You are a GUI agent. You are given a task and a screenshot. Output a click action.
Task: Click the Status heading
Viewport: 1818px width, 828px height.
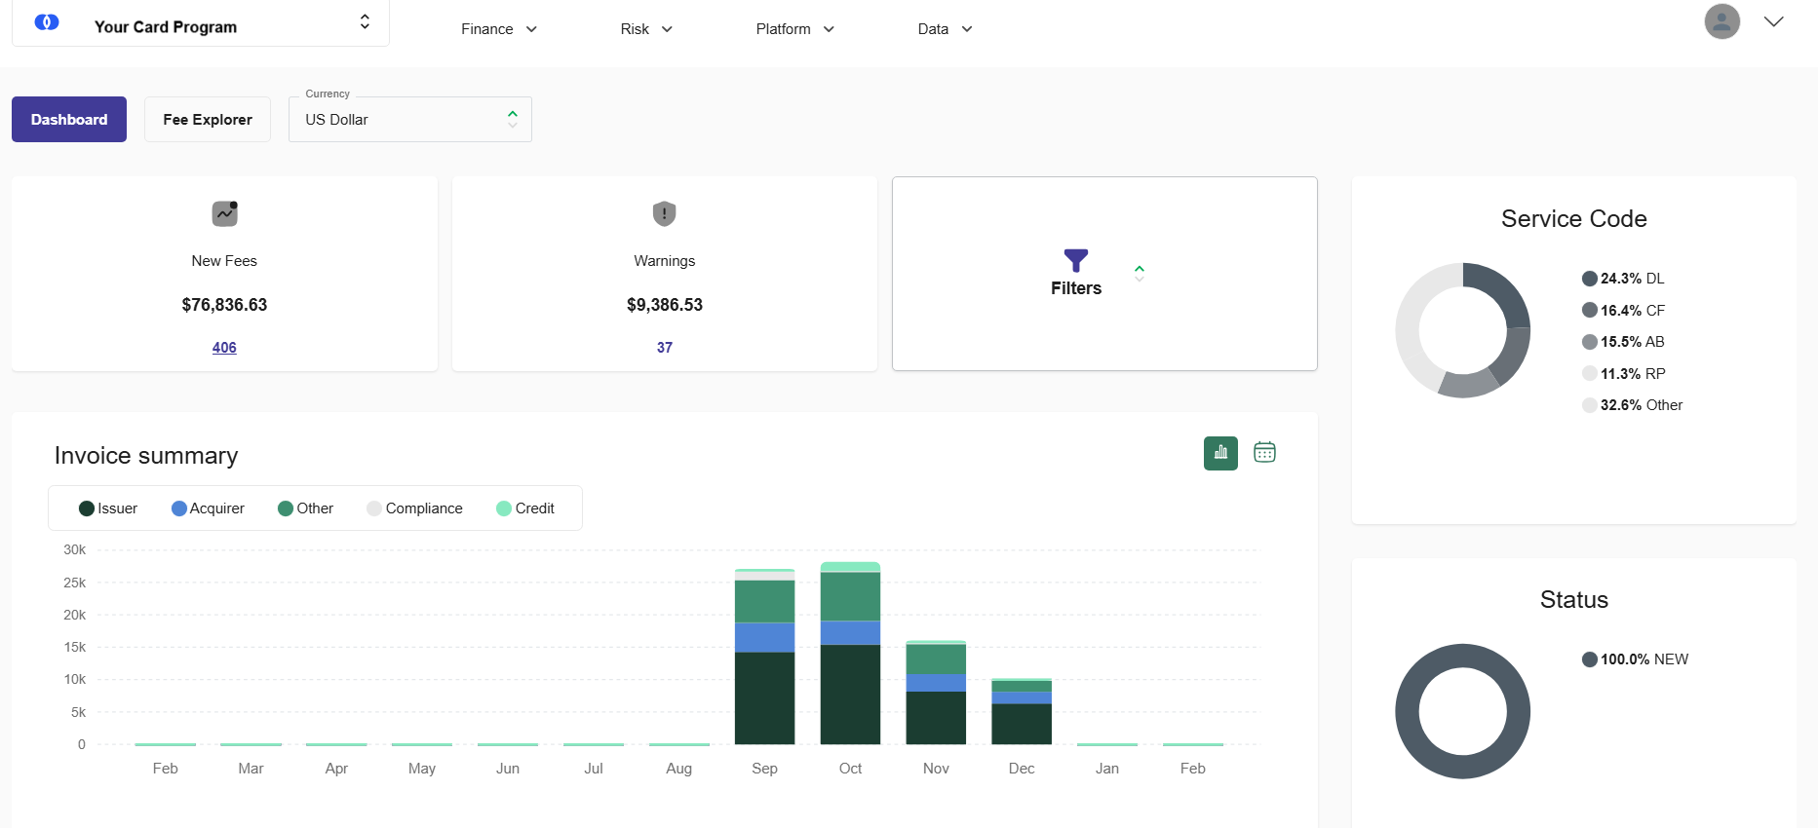pyautogui.click(x=1573, y=600)
